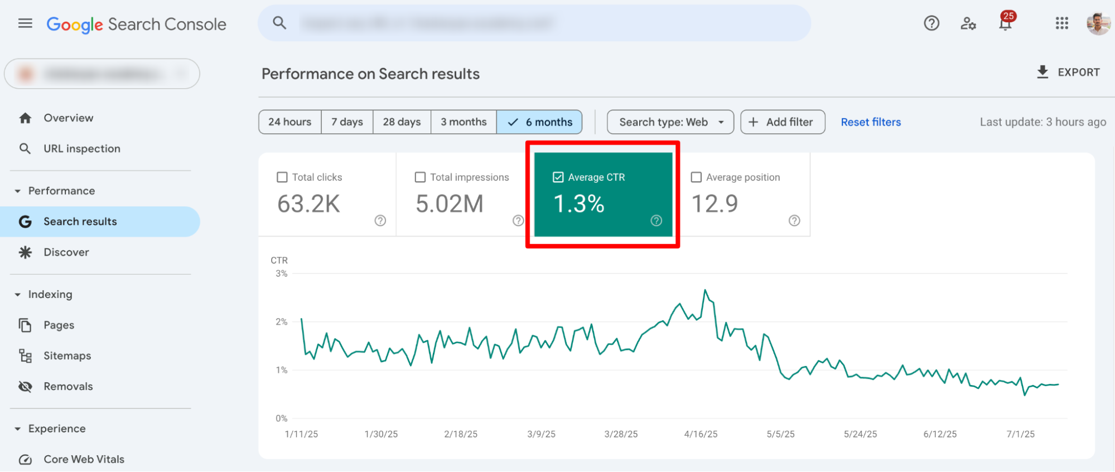Click help icon on Average CTR card
The height and width of the screenshot is (472, 1115).
657,220
